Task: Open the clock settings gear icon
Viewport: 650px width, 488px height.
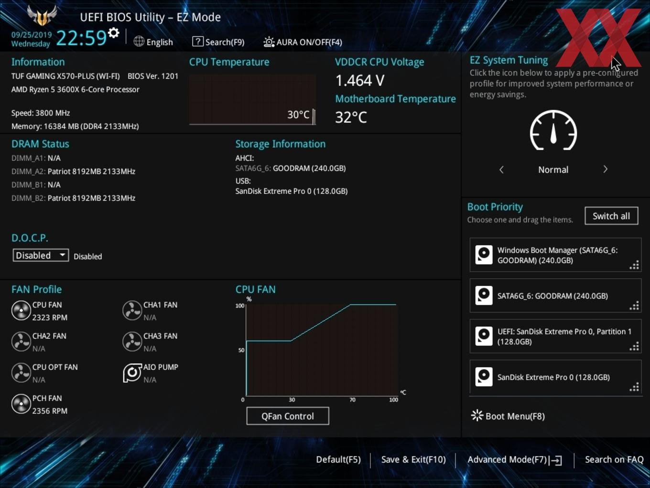Action: pyautogui.click(x=114, y=33)
